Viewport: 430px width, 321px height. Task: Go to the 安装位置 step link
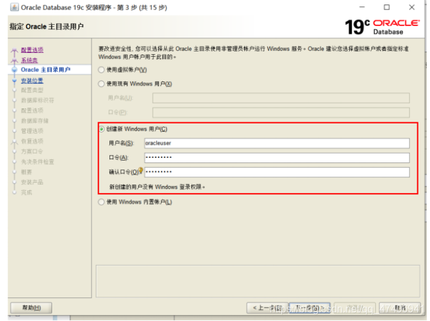(32, 80)
